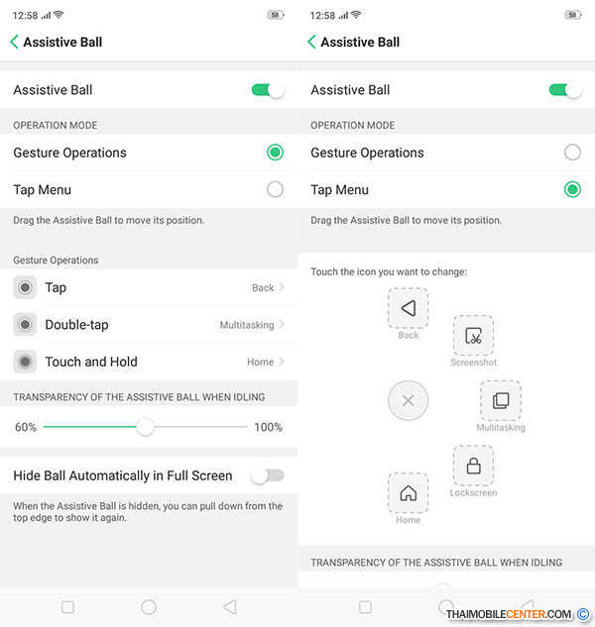Tap the Back icon in the tap menu

pyautogui.click(x=408, y=308)
